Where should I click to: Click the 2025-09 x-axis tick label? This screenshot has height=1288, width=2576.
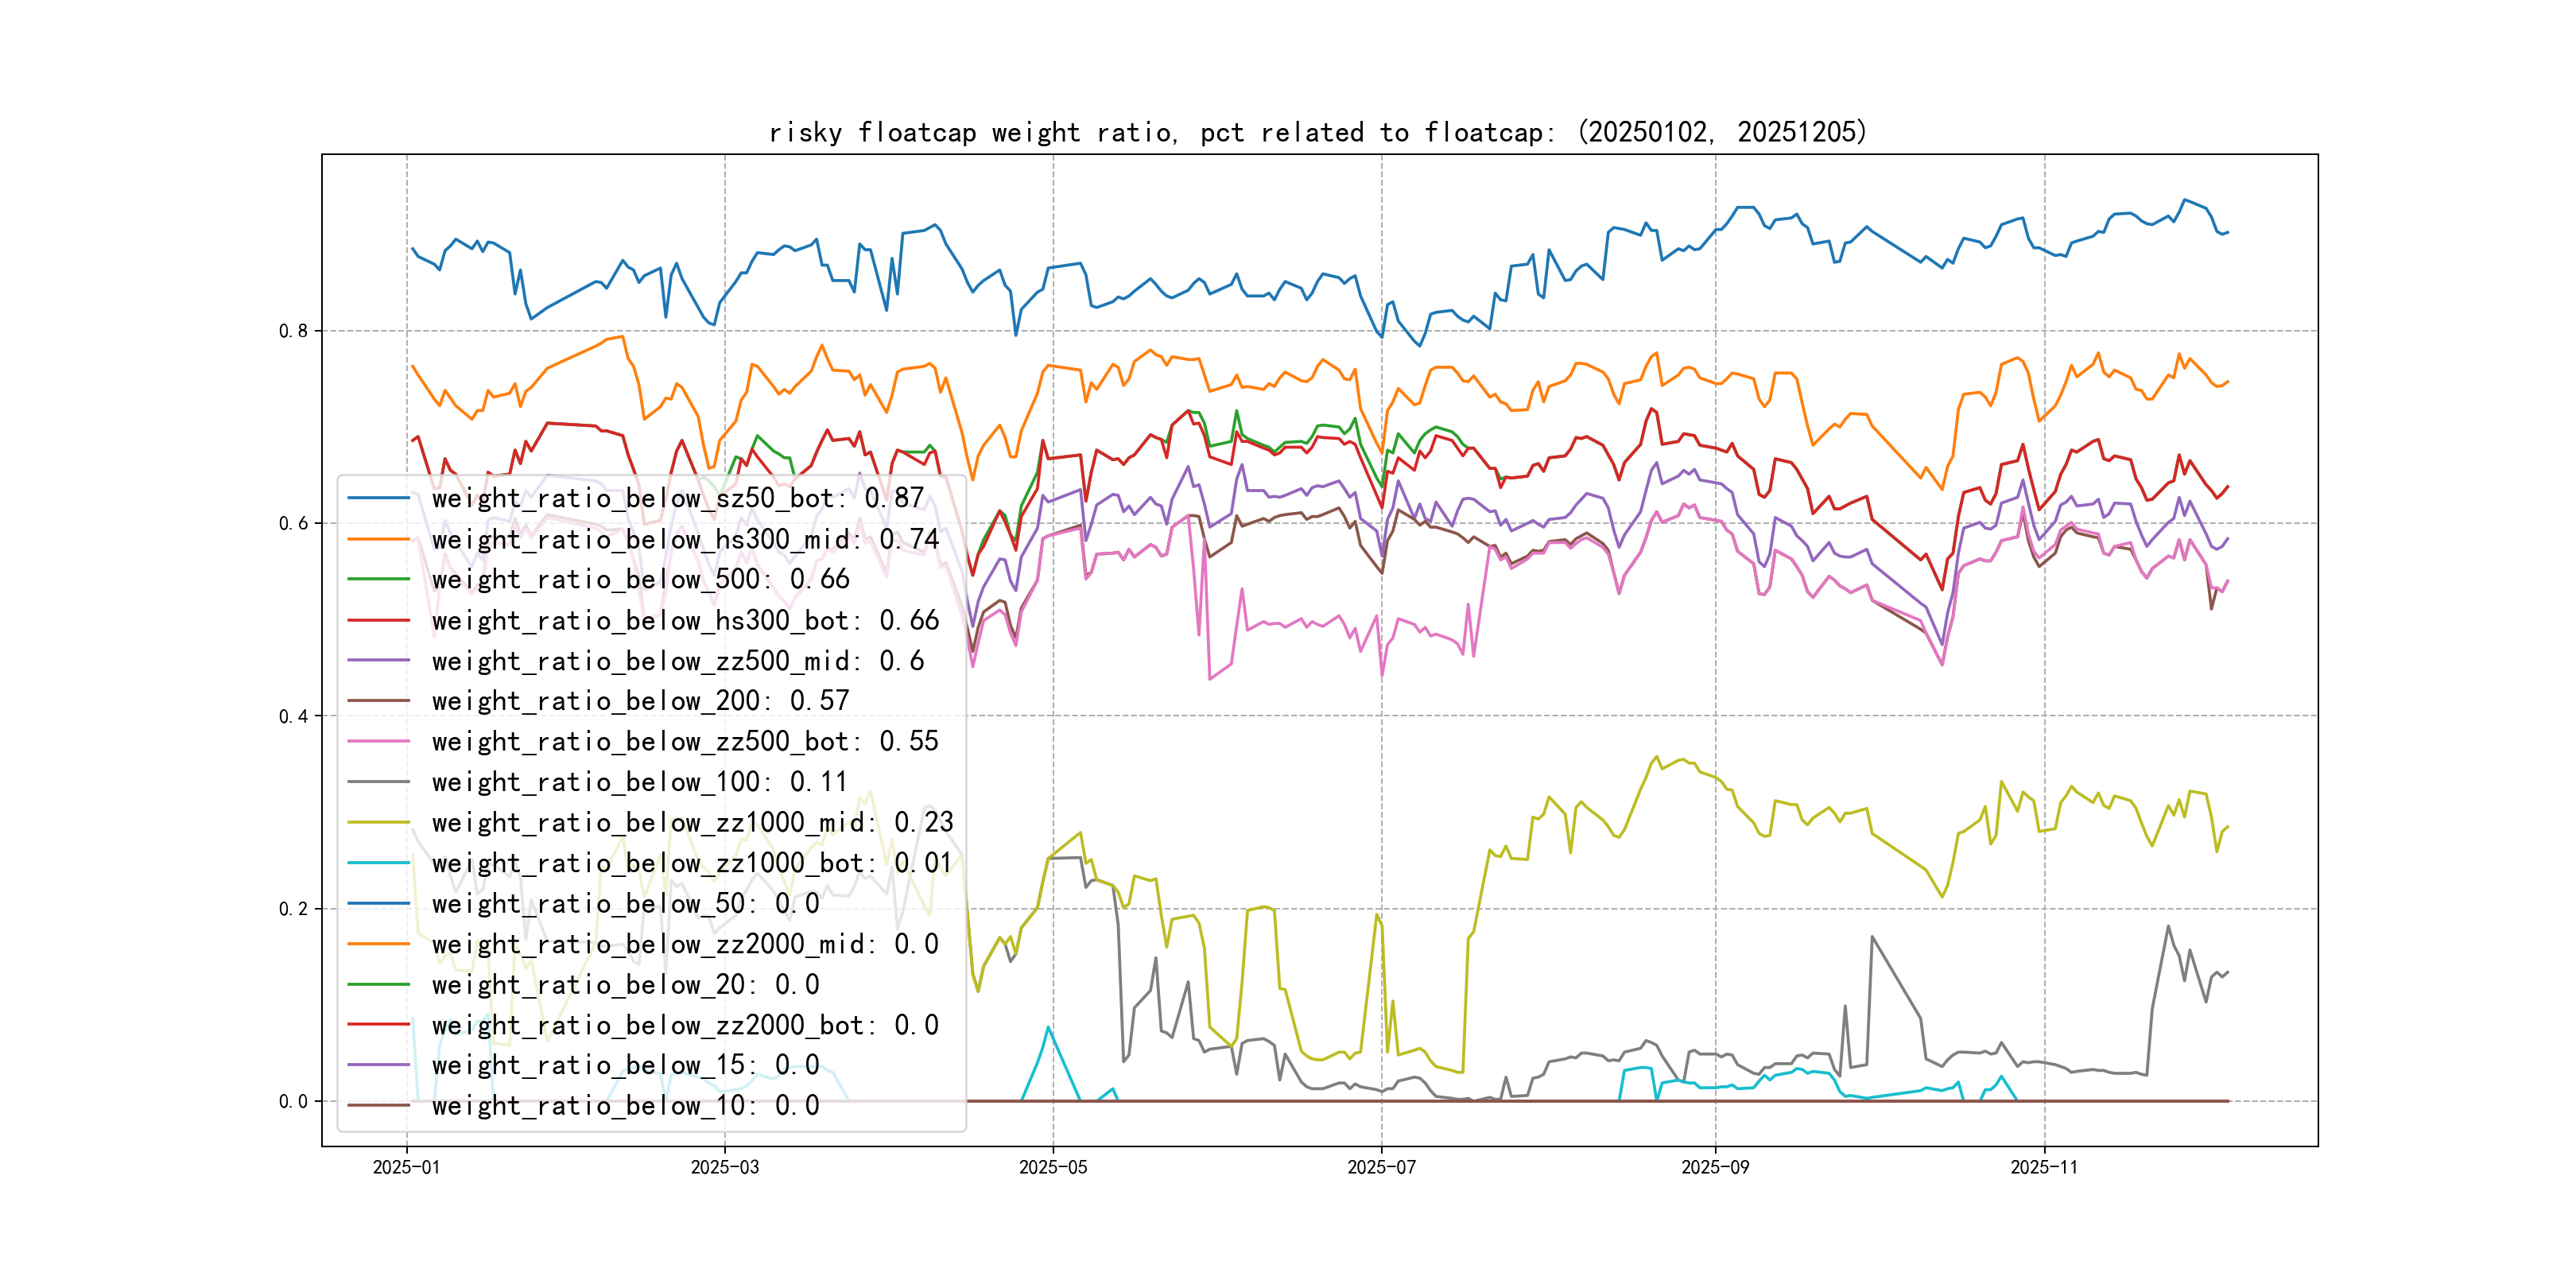(x=1715, y=1167)
